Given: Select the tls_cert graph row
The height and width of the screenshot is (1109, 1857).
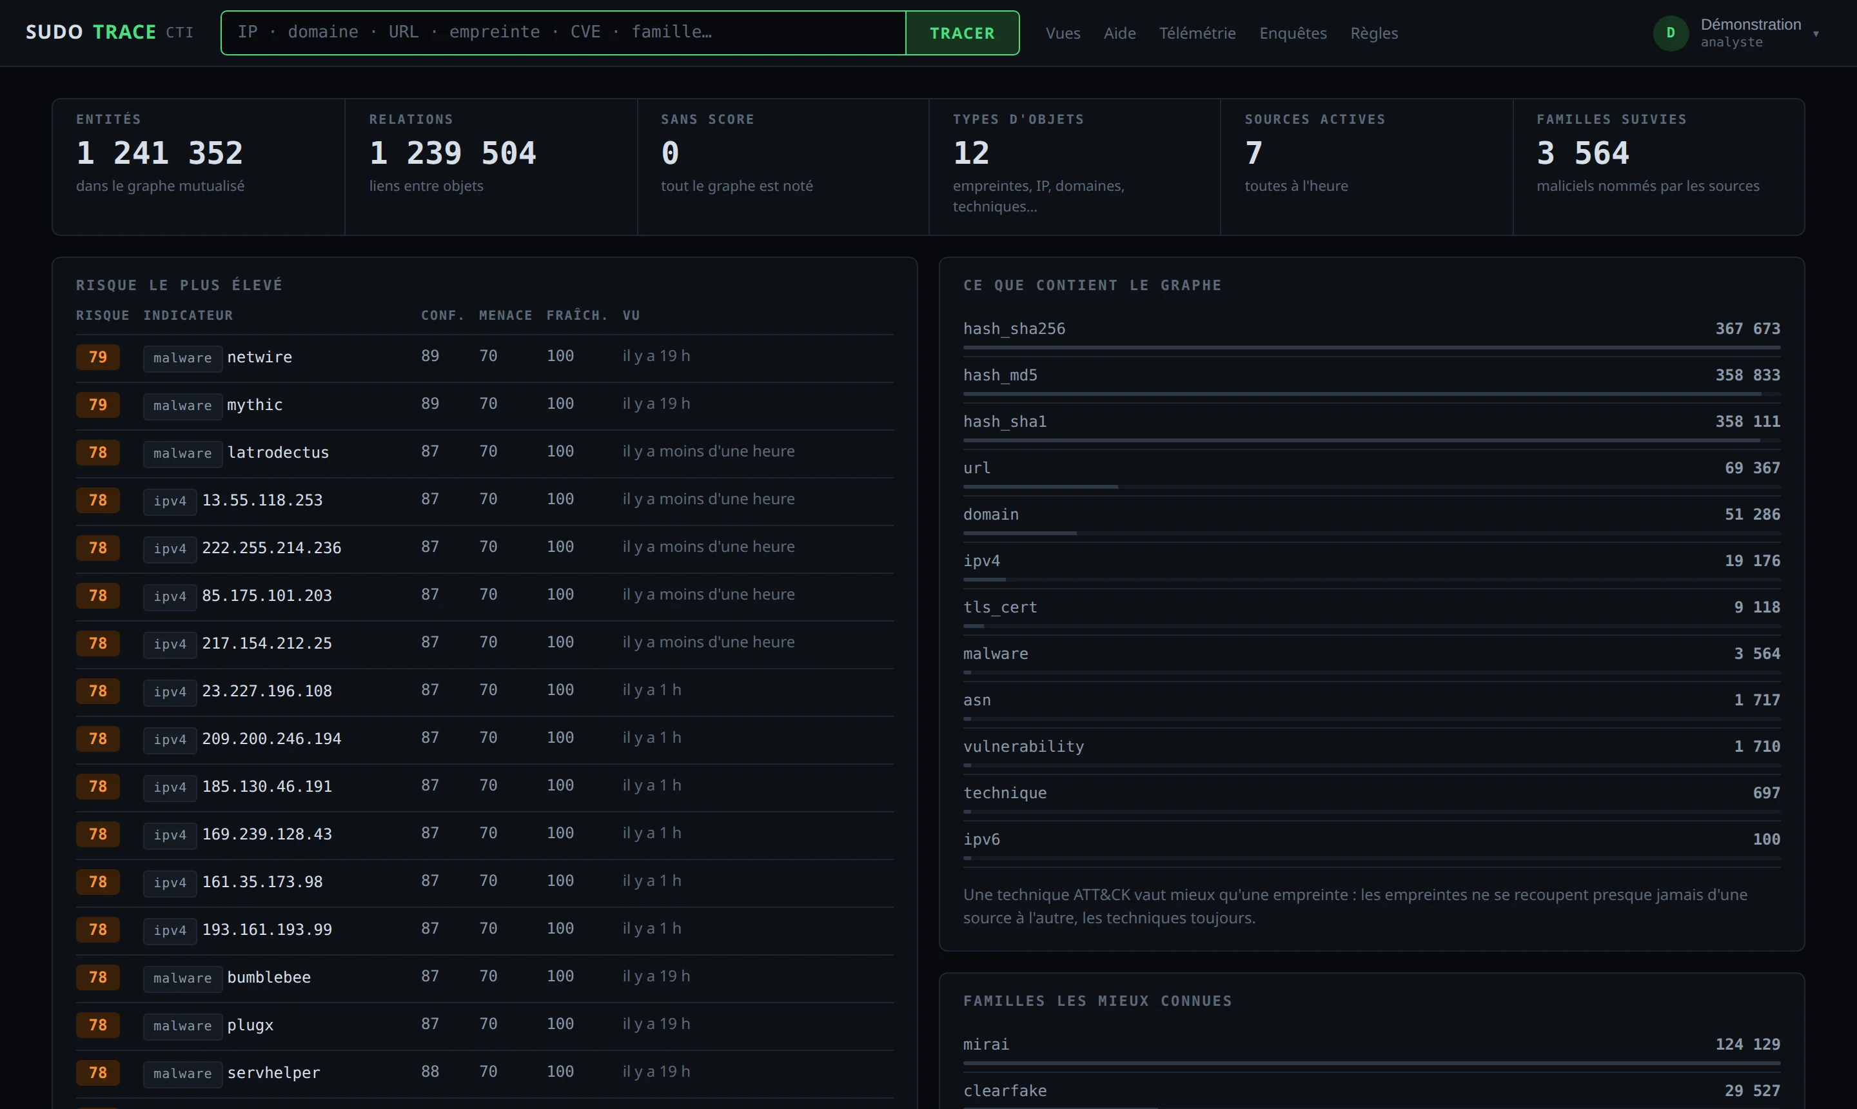Looking at the screenshot, I should pos(1371,611).
